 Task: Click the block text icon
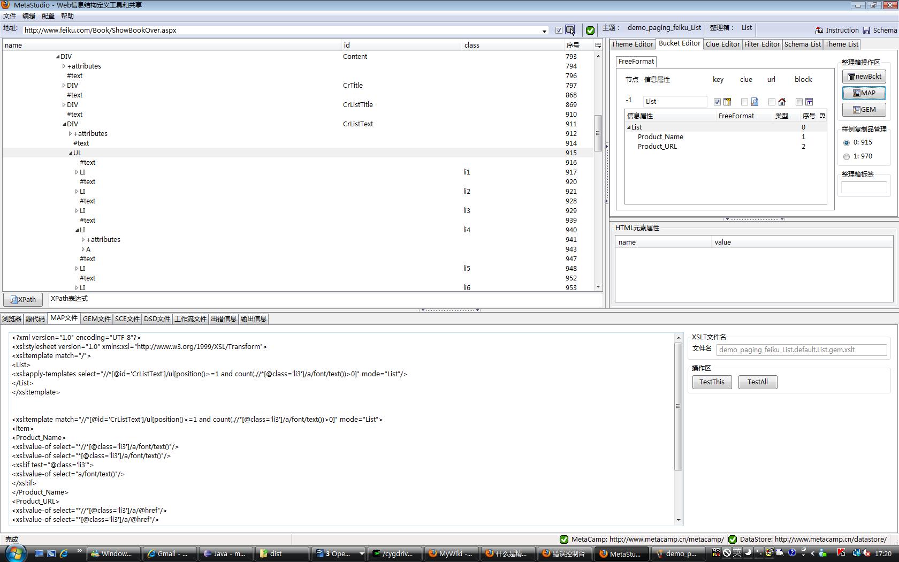click(x=809, y=102)
